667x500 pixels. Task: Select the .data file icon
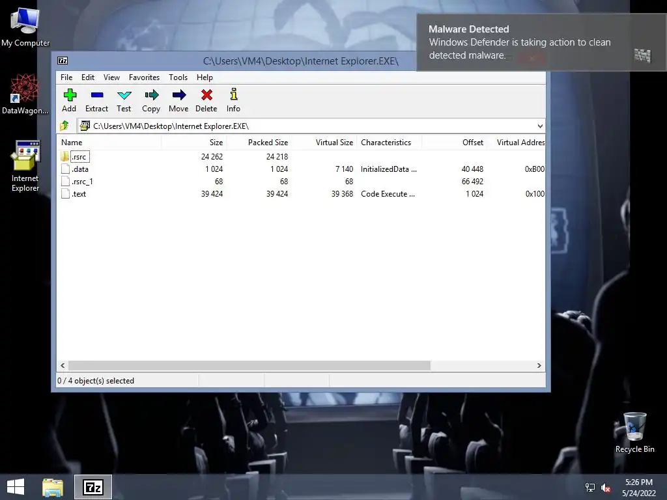click(x=65, y=169)
